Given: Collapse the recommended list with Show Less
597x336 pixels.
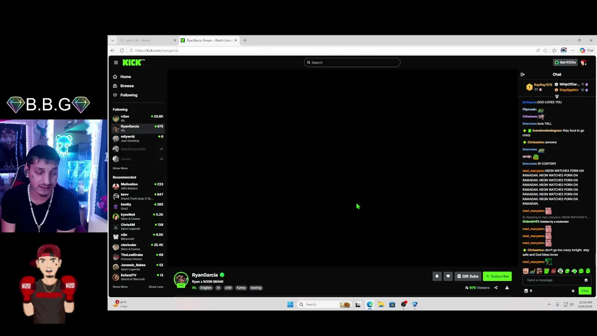Looking at the screenshot, I should (156, 287).
